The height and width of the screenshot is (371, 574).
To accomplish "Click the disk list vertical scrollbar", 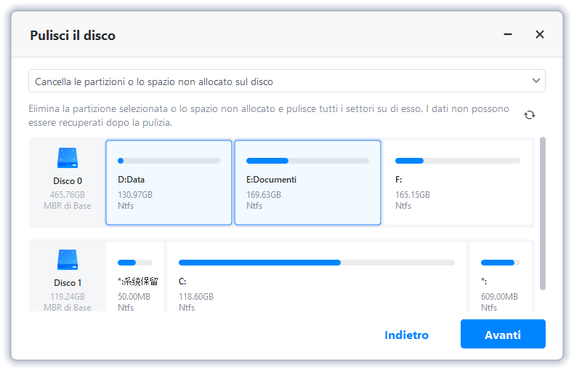I will pyautogui.click(x=543, y=211).
